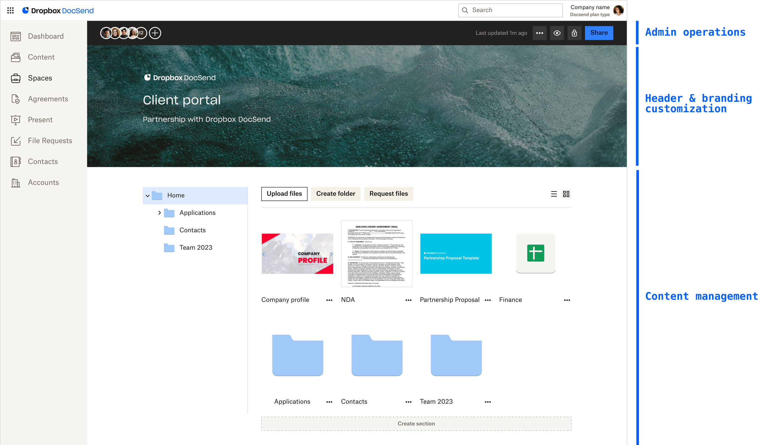Collapse the Home folder tree
The width and height of the screenshot is (774, 445).
coord(147,195)
